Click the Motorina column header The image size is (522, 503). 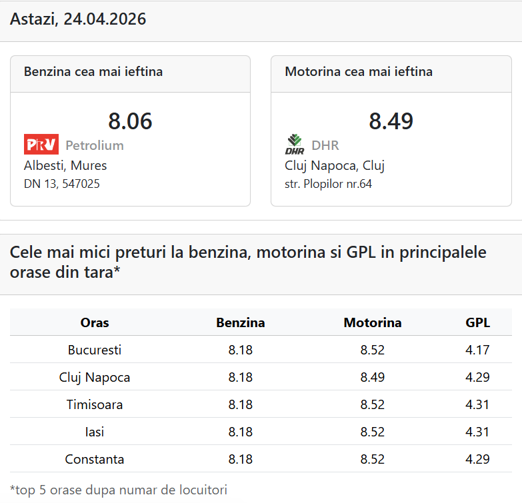[x=373, y=323]
